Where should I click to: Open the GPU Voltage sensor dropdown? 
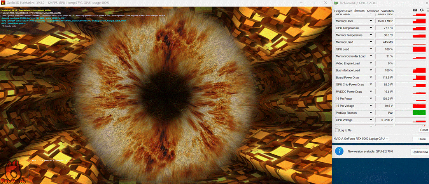click(x=371, y=120)
